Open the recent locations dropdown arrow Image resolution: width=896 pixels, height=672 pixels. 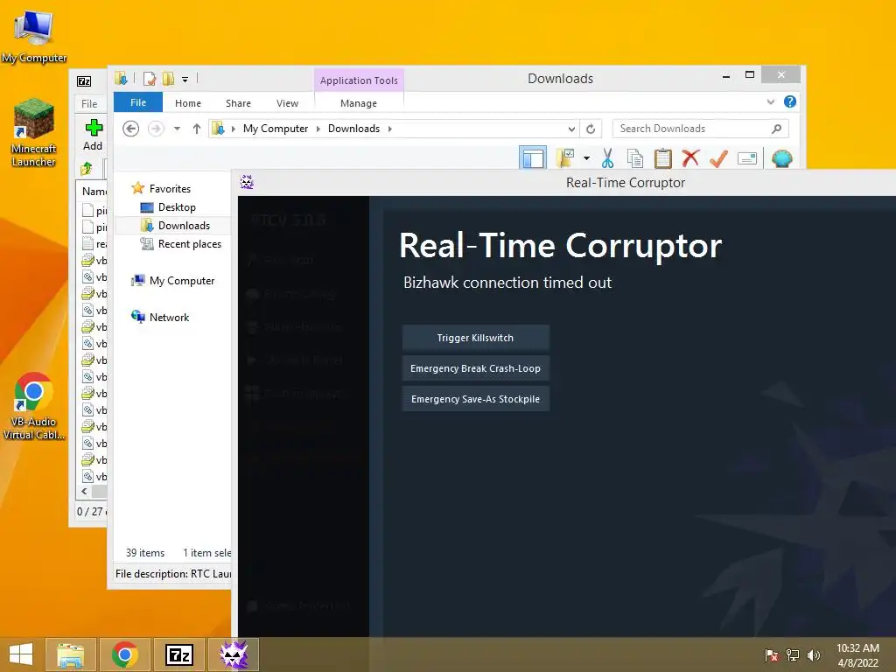[x=177, y=129]
